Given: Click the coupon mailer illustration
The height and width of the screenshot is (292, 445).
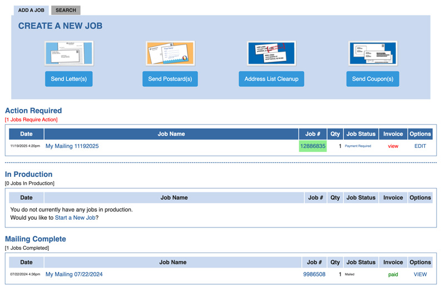Looking at the screenshot, I should pos(373,53).
